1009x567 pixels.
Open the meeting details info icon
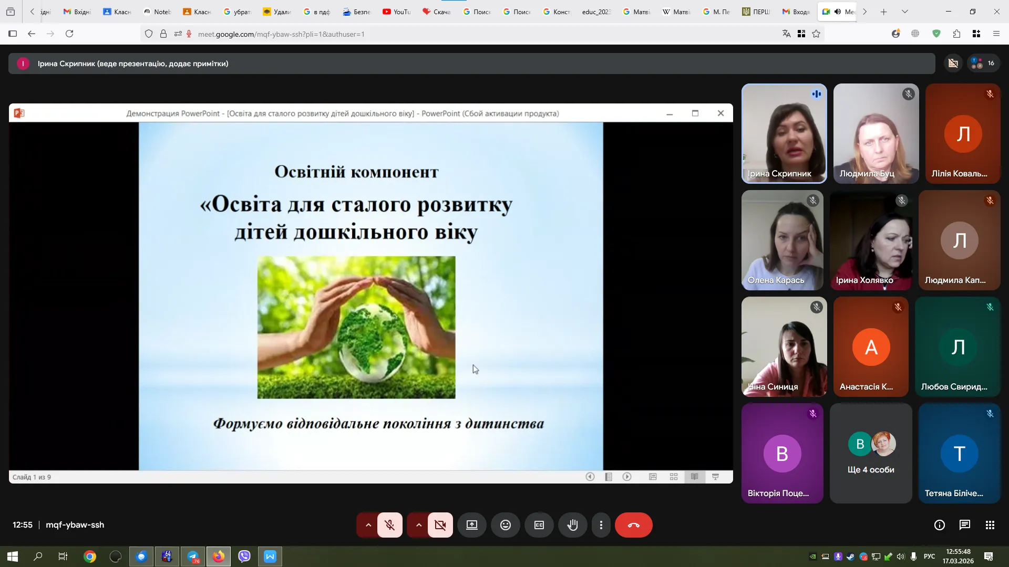pyautogui.click(x=939, y=525)
